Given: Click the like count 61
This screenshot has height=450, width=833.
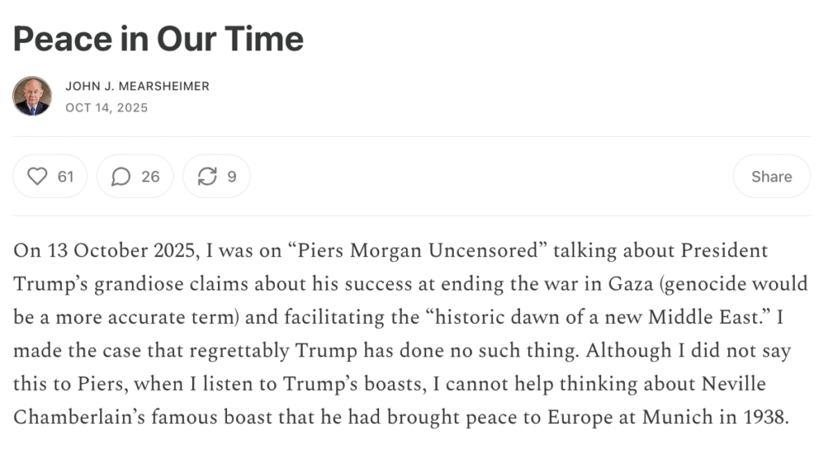Looking at the screenshot, I should click(66, 177).
